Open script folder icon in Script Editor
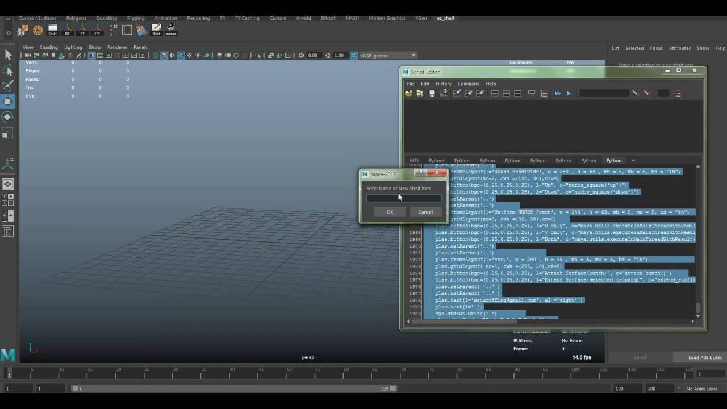The width and height of the screenshot is (727, 409). pyautogui.click(x=408, y=93)
